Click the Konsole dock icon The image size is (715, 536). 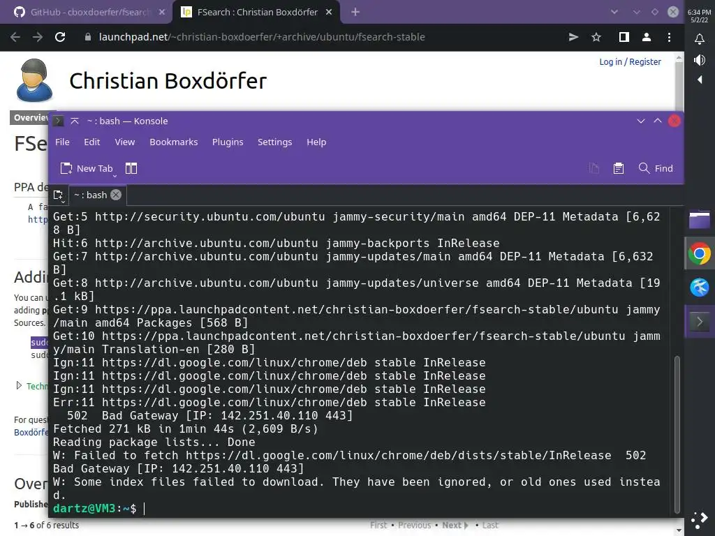click(699, 322)
